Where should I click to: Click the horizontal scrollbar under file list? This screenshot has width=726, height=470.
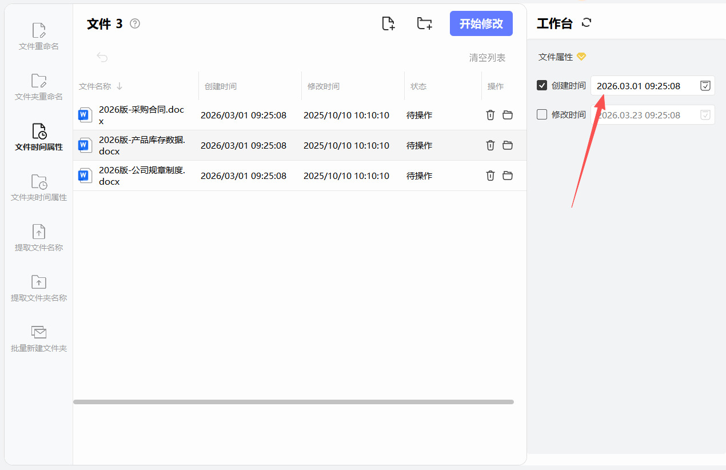click(293, 402)
